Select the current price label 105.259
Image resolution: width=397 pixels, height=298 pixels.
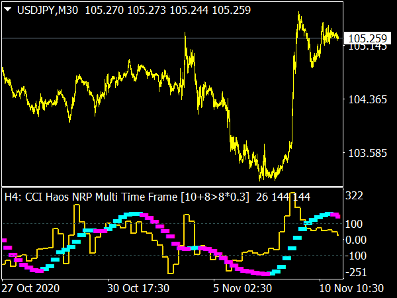coord(368,38)
